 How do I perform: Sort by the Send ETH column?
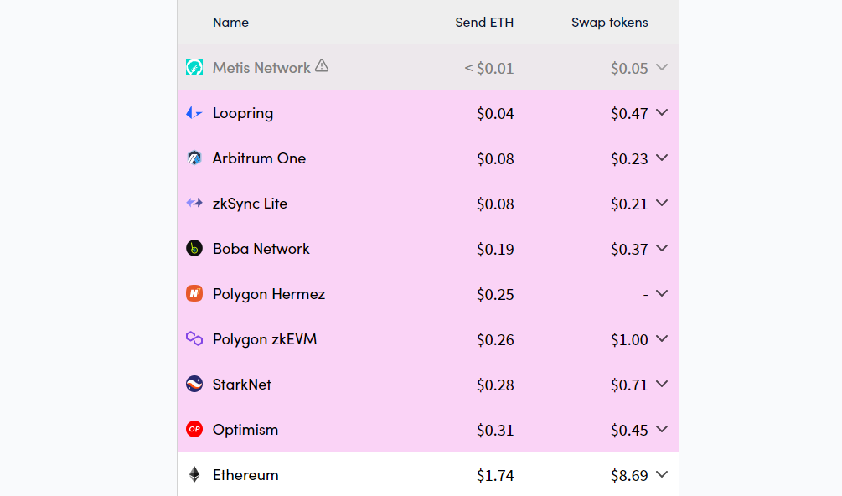(484, 23)
